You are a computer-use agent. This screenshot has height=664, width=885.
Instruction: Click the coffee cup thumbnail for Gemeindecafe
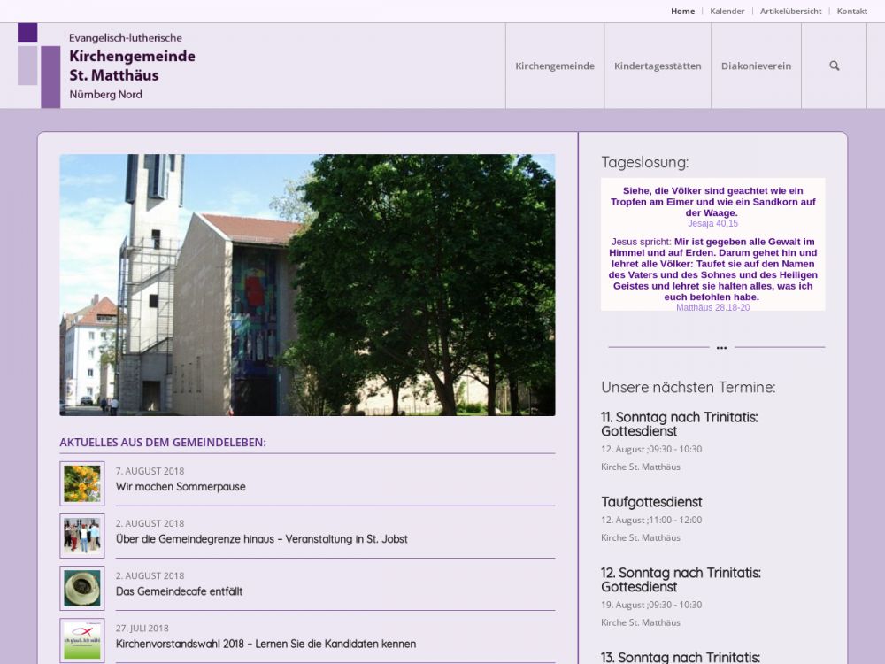click(x=82, y=588)
